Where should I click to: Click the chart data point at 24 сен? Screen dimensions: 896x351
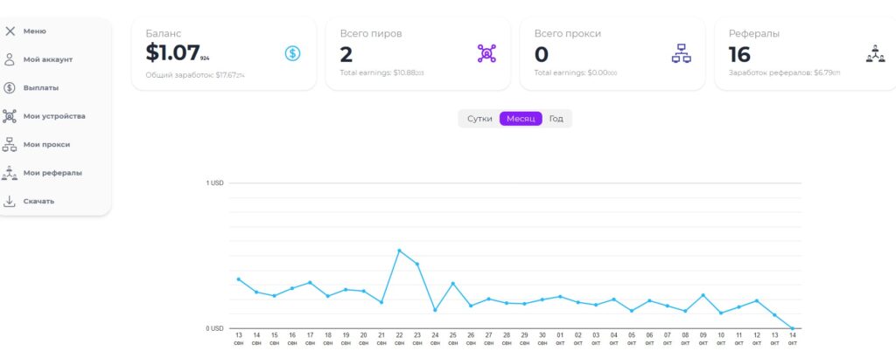pyautogui.click(x=435, y=310)
